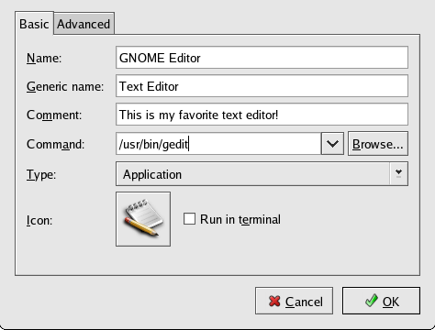Dismiss the dialog via Cancel button
This screenshot has height=330, width=435.
[294, 301]
